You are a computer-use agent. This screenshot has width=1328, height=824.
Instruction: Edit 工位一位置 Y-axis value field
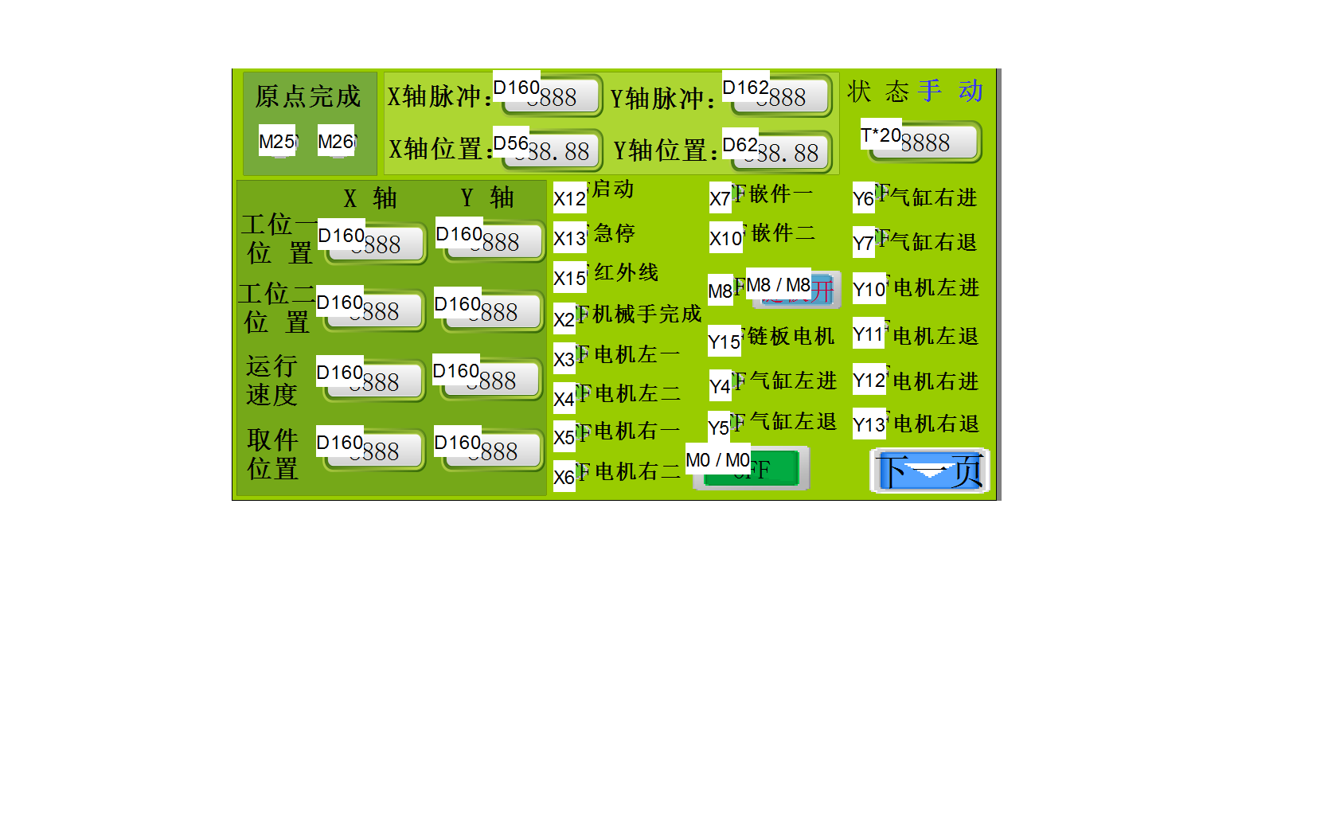coord(494,241)
